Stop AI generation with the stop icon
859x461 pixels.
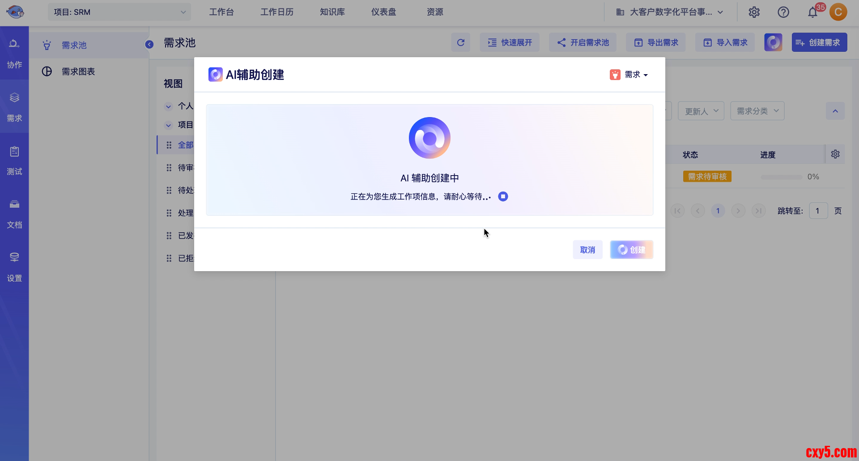[x=503, y=197]
